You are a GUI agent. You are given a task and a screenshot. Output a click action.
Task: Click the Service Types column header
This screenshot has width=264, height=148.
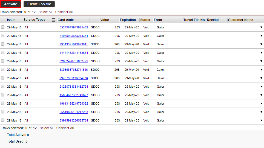35,20
